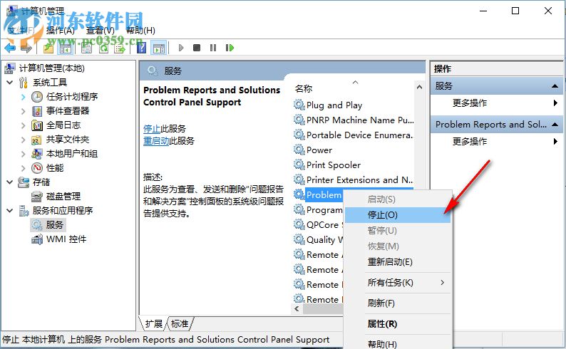Select the Power service row
Viewport: 566px width, 349px height.
(319, 150)
